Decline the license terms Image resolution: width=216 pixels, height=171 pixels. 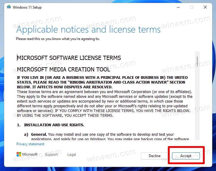pyautogui.click(x=154, y=156)
